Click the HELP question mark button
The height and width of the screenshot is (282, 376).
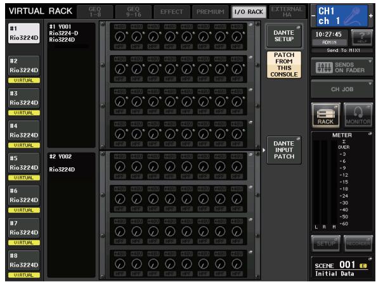[361, 37]
